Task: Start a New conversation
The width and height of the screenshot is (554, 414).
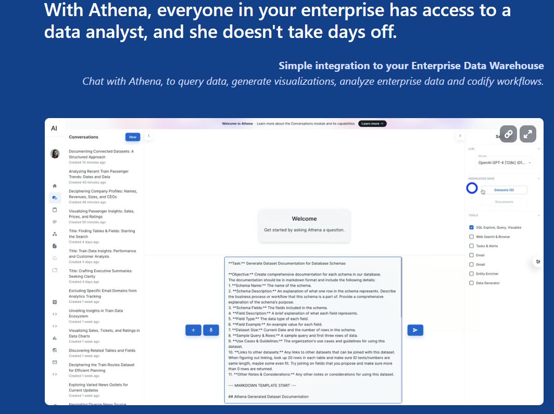Action: tap(133, 137)
